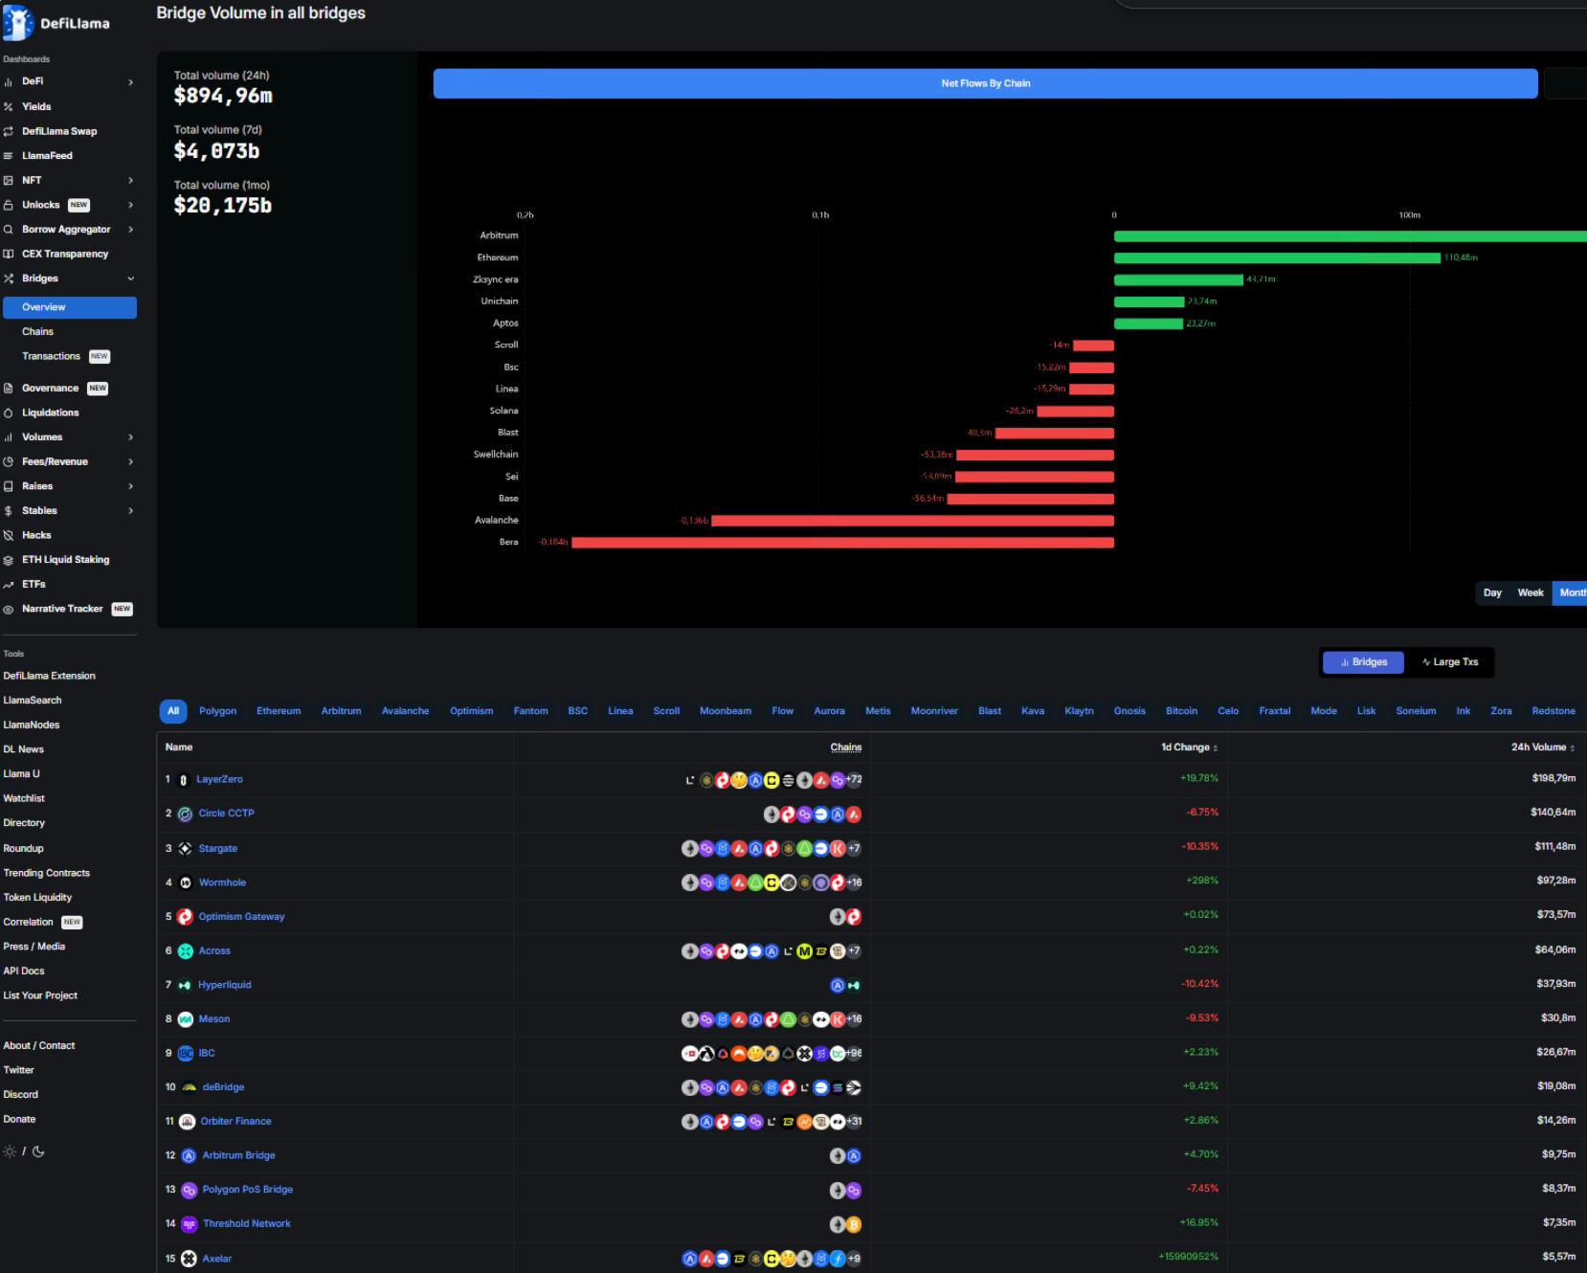Collapse the Bridges sidebar section

[x=130, y=279]
